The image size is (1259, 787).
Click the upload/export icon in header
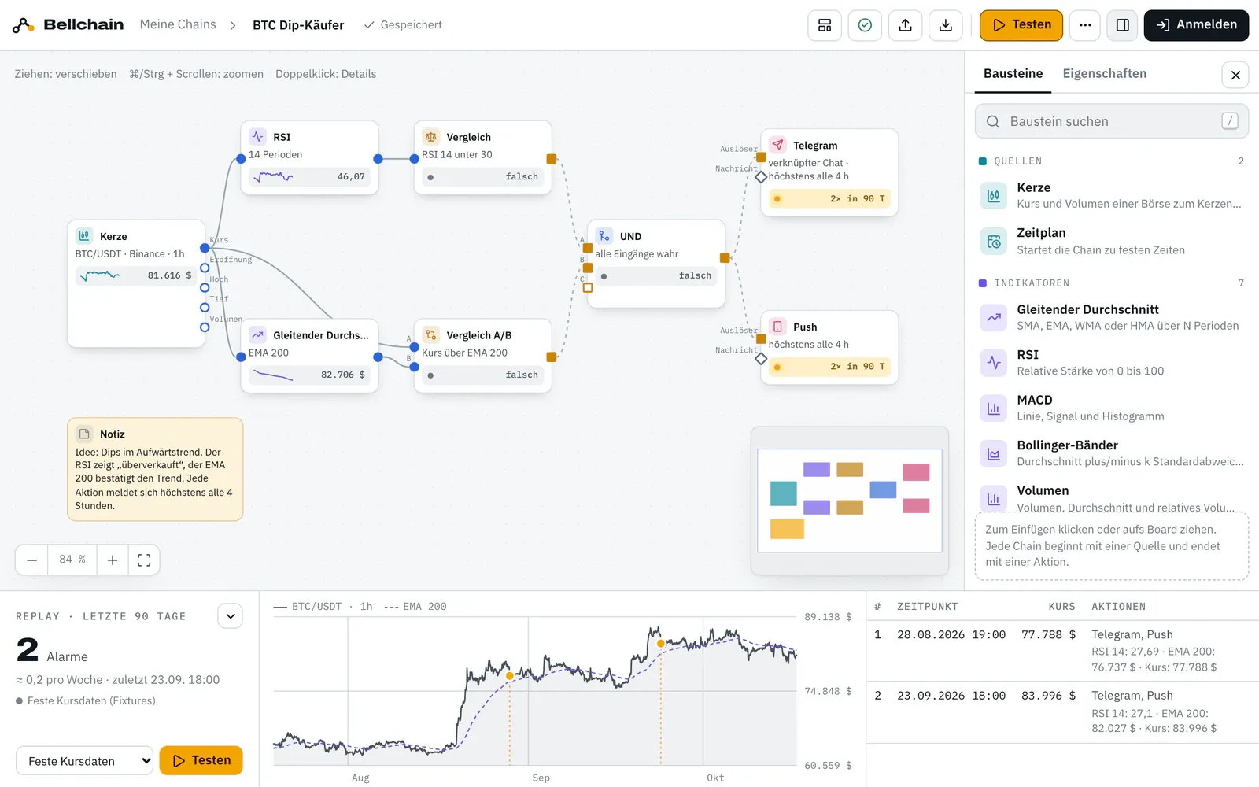pos(906,25)
